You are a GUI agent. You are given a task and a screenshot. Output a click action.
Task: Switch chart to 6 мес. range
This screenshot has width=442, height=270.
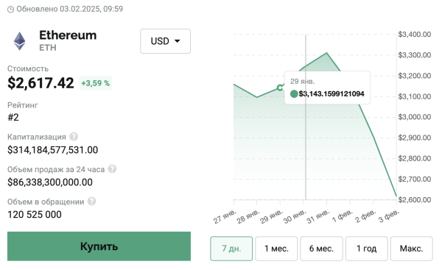coord(321,249)
